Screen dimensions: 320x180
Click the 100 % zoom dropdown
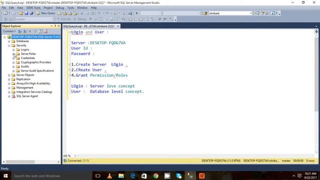[75, 155]
